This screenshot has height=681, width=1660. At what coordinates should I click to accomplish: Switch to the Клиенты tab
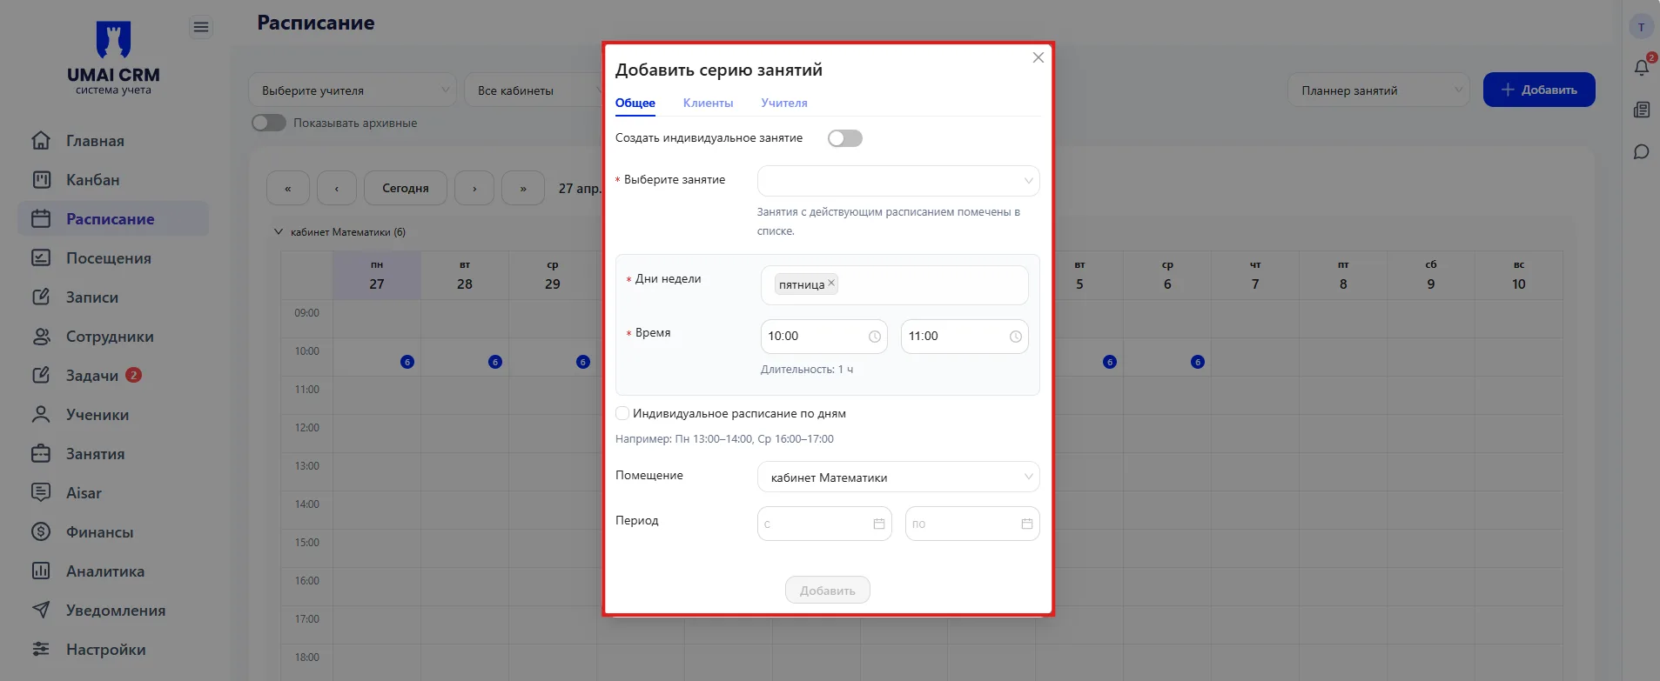click(x=708, y=103)
